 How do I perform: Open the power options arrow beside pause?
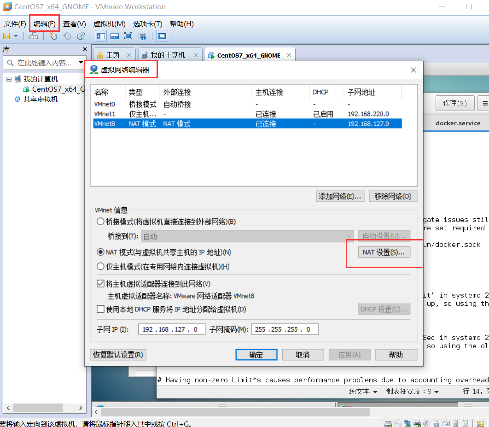tap(16, 36)
